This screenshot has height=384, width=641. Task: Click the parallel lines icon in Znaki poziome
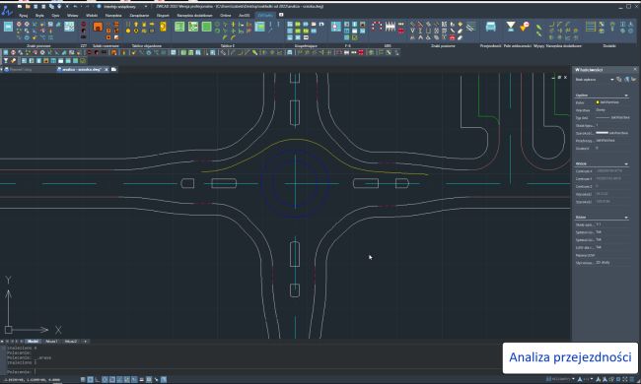[x=471, y=27]
